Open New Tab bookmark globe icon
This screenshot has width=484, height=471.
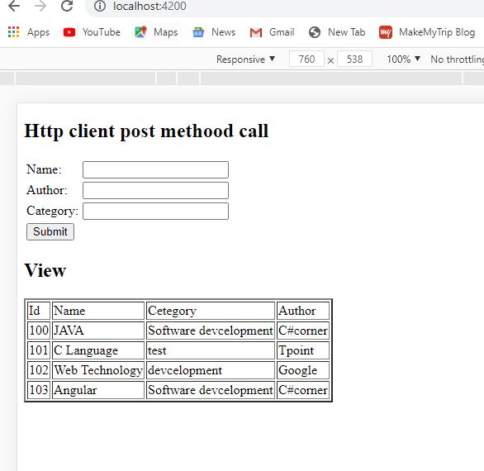[x=315, y=32]
